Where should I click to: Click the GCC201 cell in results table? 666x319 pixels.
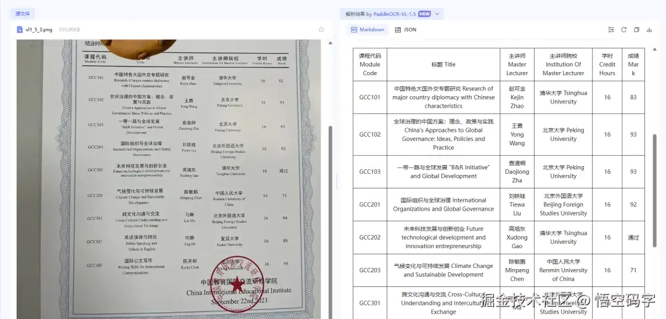tap(370, 204)
